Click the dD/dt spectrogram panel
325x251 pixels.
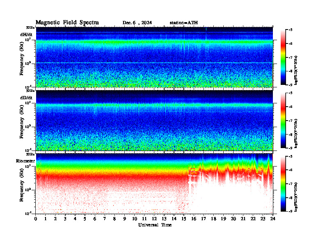pos(154,120)
